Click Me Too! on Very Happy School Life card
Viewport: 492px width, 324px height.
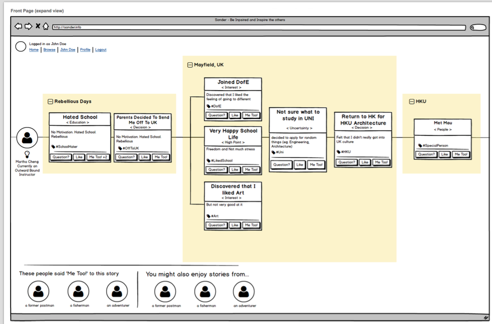pos(251,169)
